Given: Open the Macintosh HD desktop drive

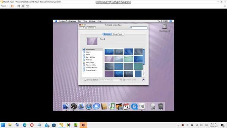Looking at the screenshot, I should coord(165,28).
